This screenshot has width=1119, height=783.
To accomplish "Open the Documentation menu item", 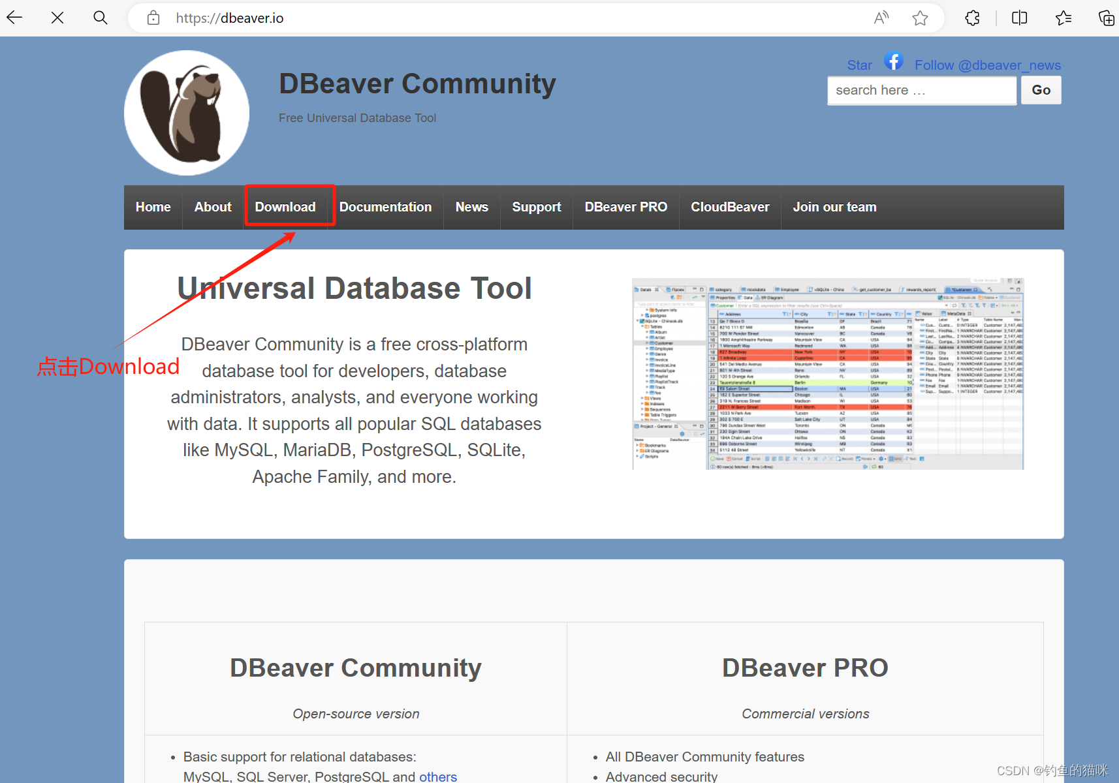I will [386, 207].
